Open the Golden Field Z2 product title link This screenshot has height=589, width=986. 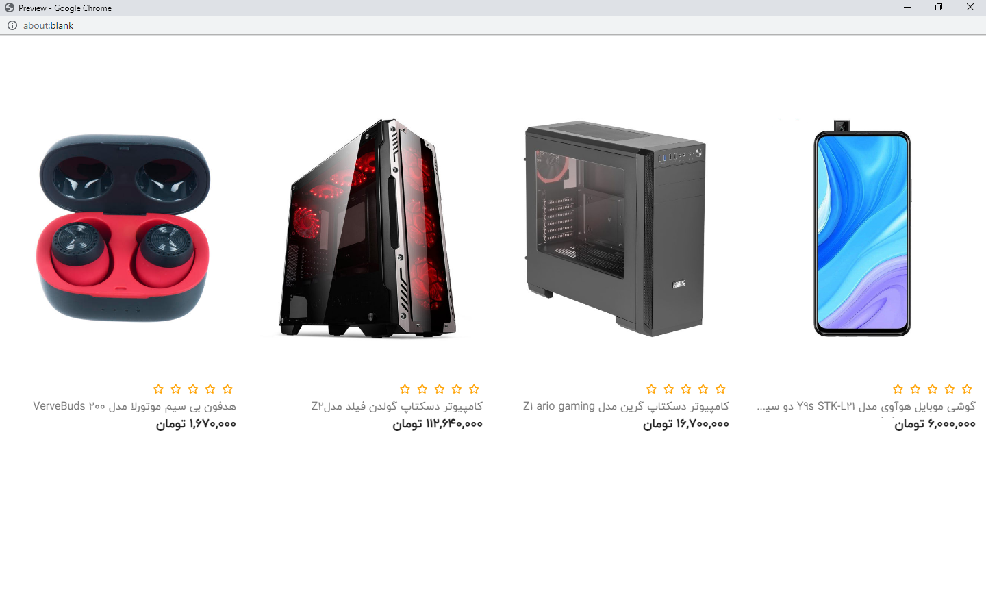pos(397,406)
